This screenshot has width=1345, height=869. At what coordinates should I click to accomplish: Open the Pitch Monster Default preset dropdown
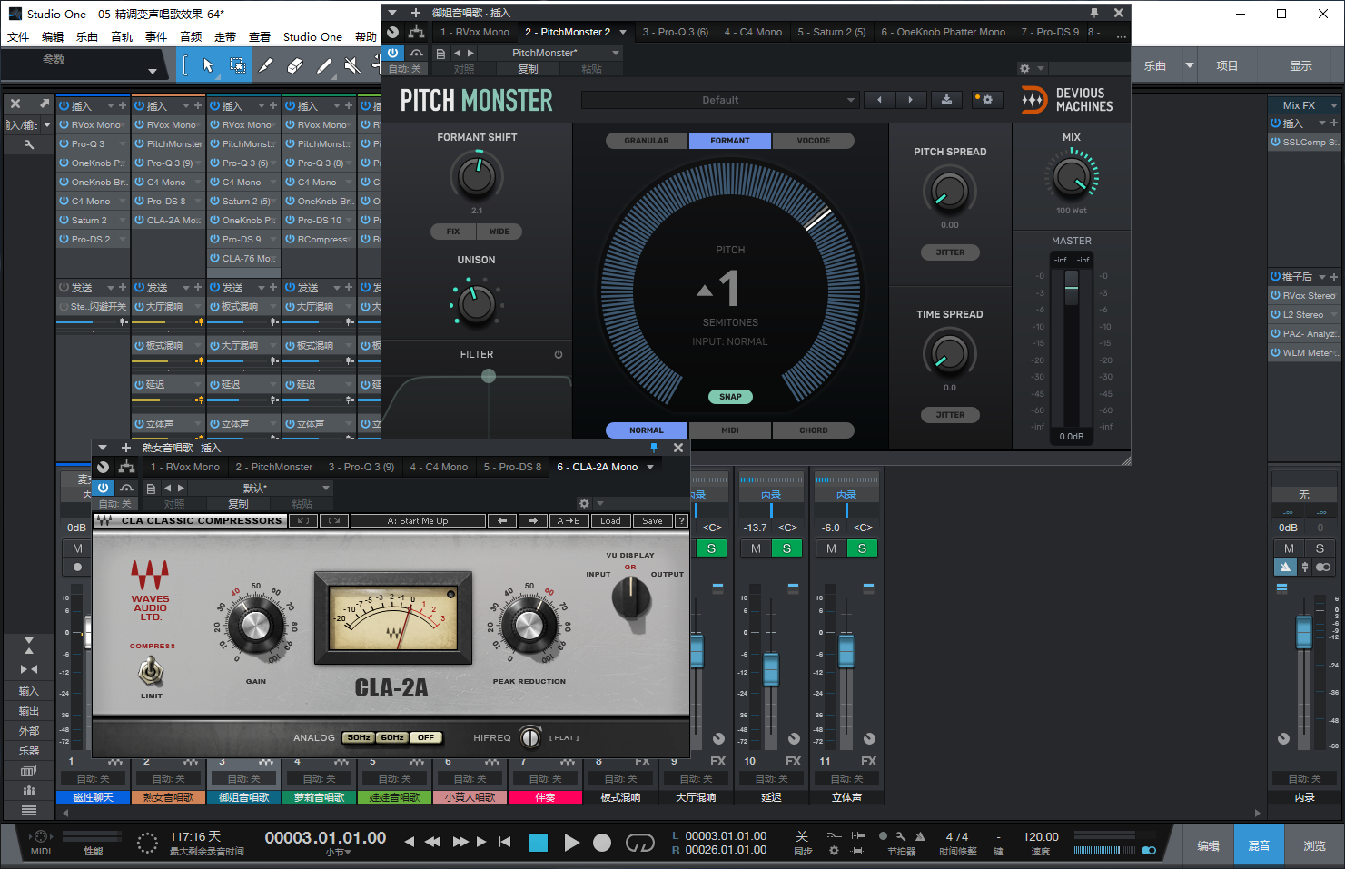coord(720,100)
